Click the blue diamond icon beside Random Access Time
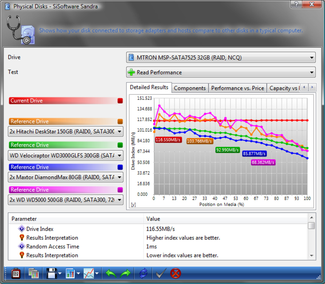This screenshot has height=284, width=325. click(x=22, y=246)
